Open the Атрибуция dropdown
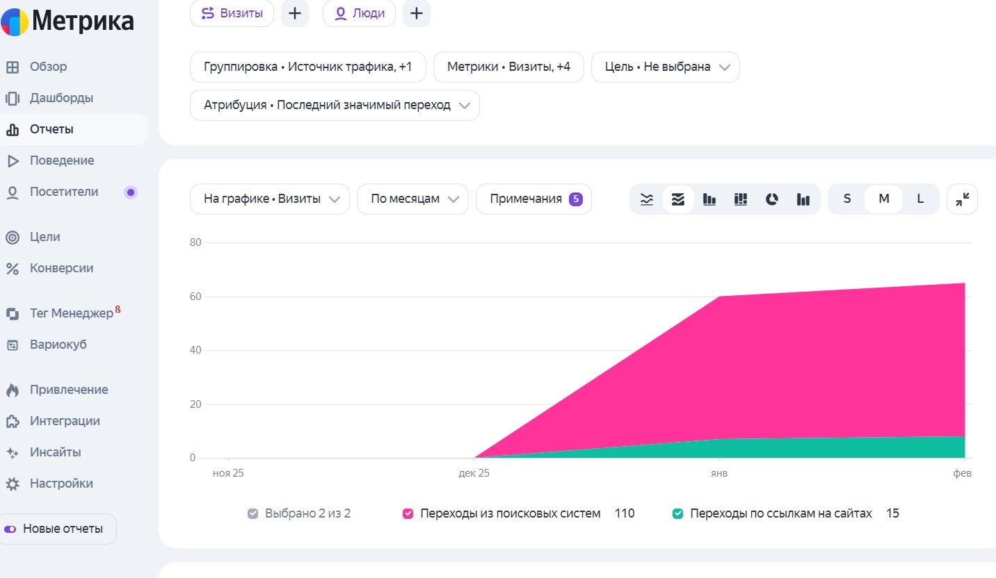996x578 pixels. click(335, 106)
